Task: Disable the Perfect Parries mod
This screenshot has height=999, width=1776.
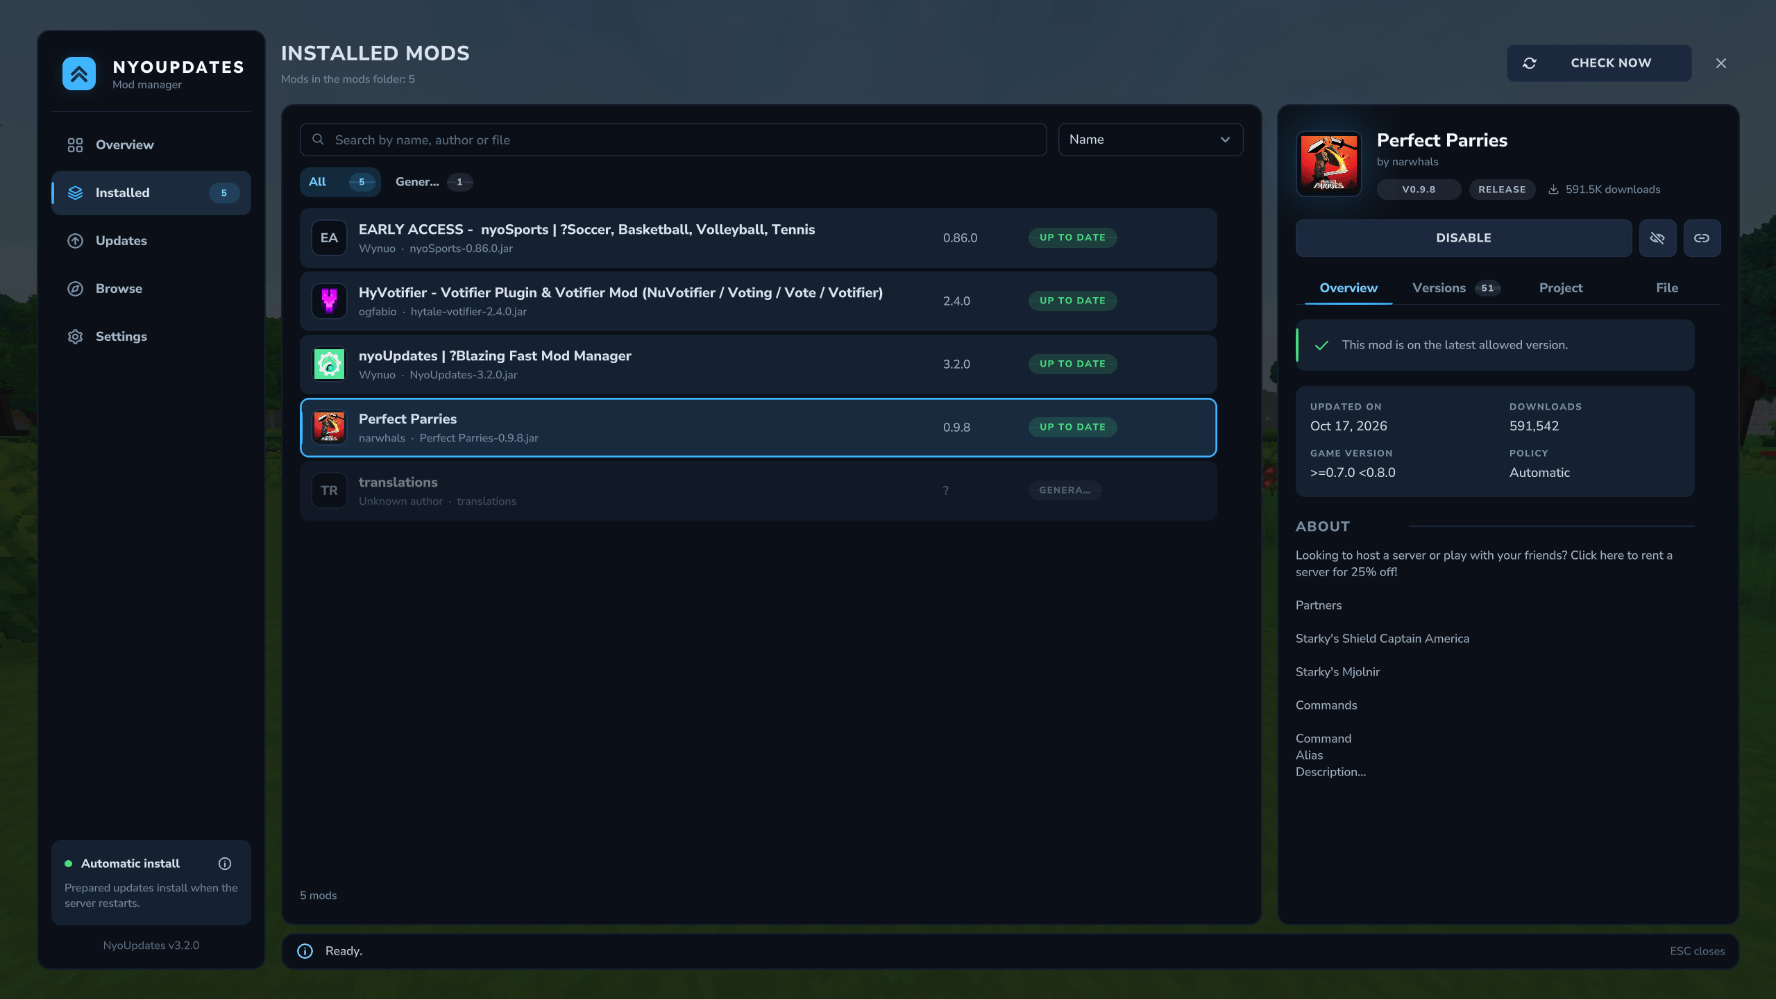Action: 1463,238
